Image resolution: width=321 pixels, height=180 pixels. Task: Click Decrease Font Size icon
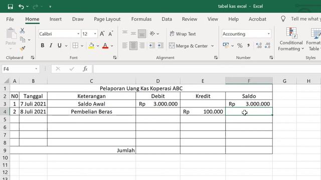(x=111, y=33)
